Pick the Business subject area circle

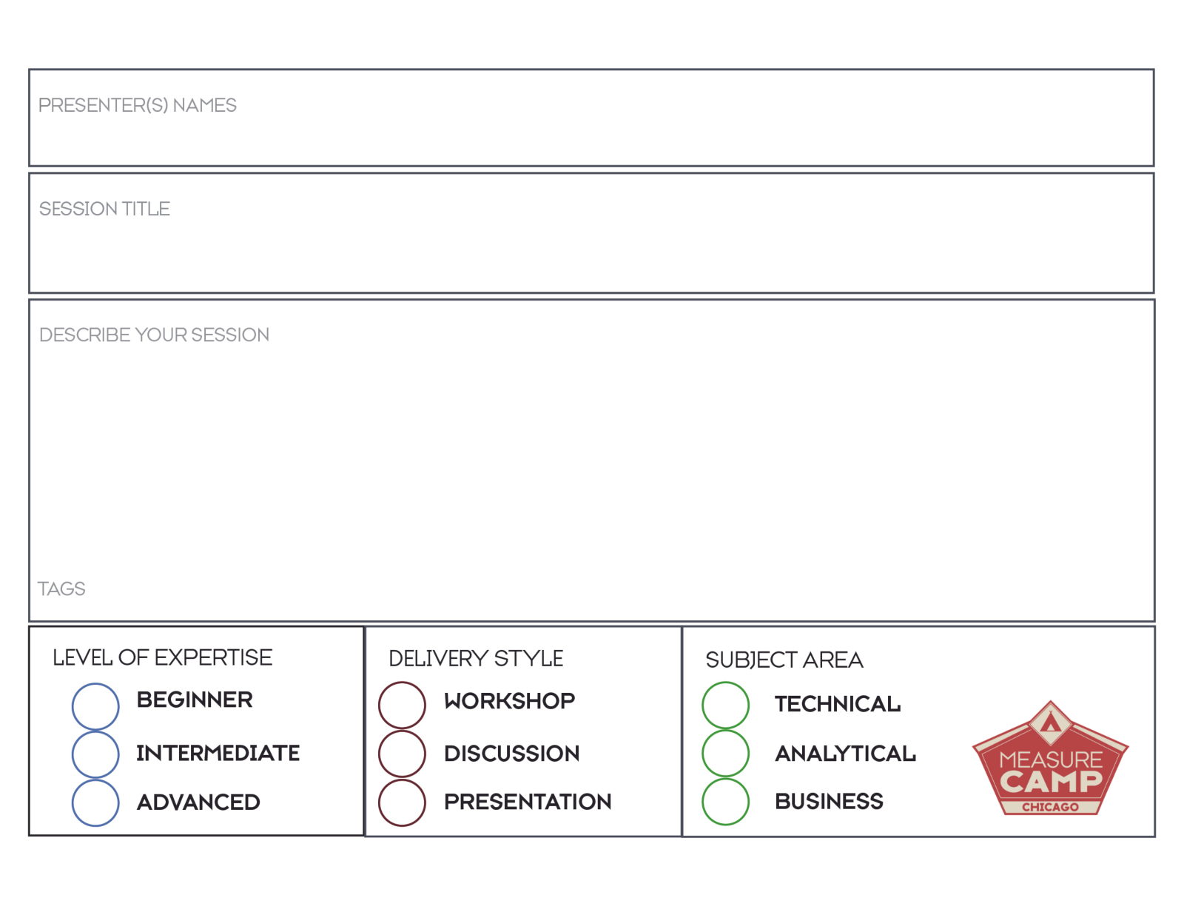tap(725, 802)
